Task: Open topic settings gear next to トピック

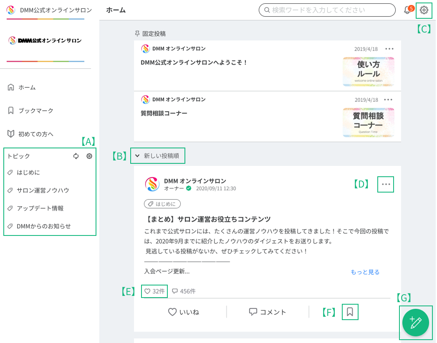Action: [x=89, y=156]
